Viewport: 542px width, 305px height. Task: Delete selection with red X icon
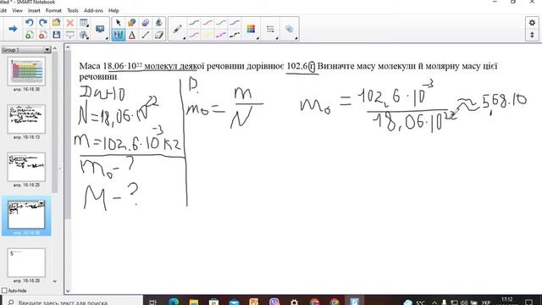69,23
